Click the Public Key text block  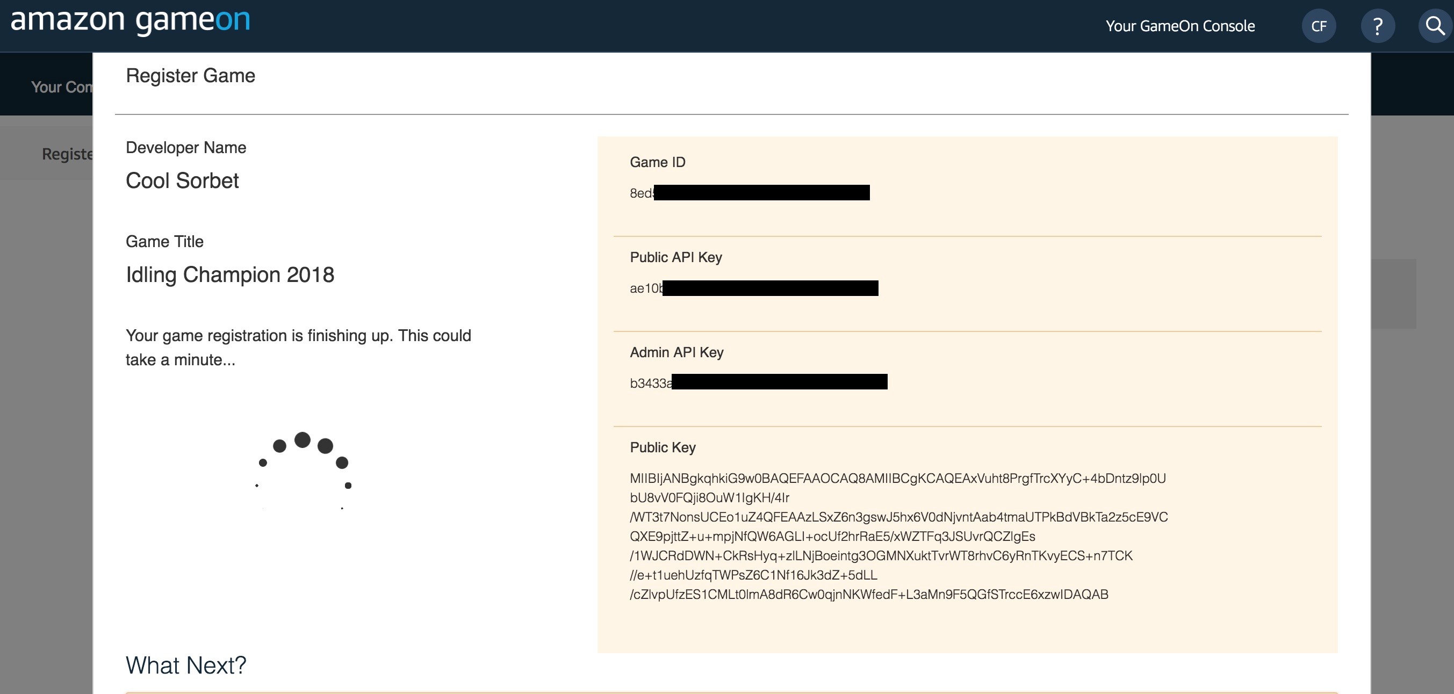click(897, 536)
